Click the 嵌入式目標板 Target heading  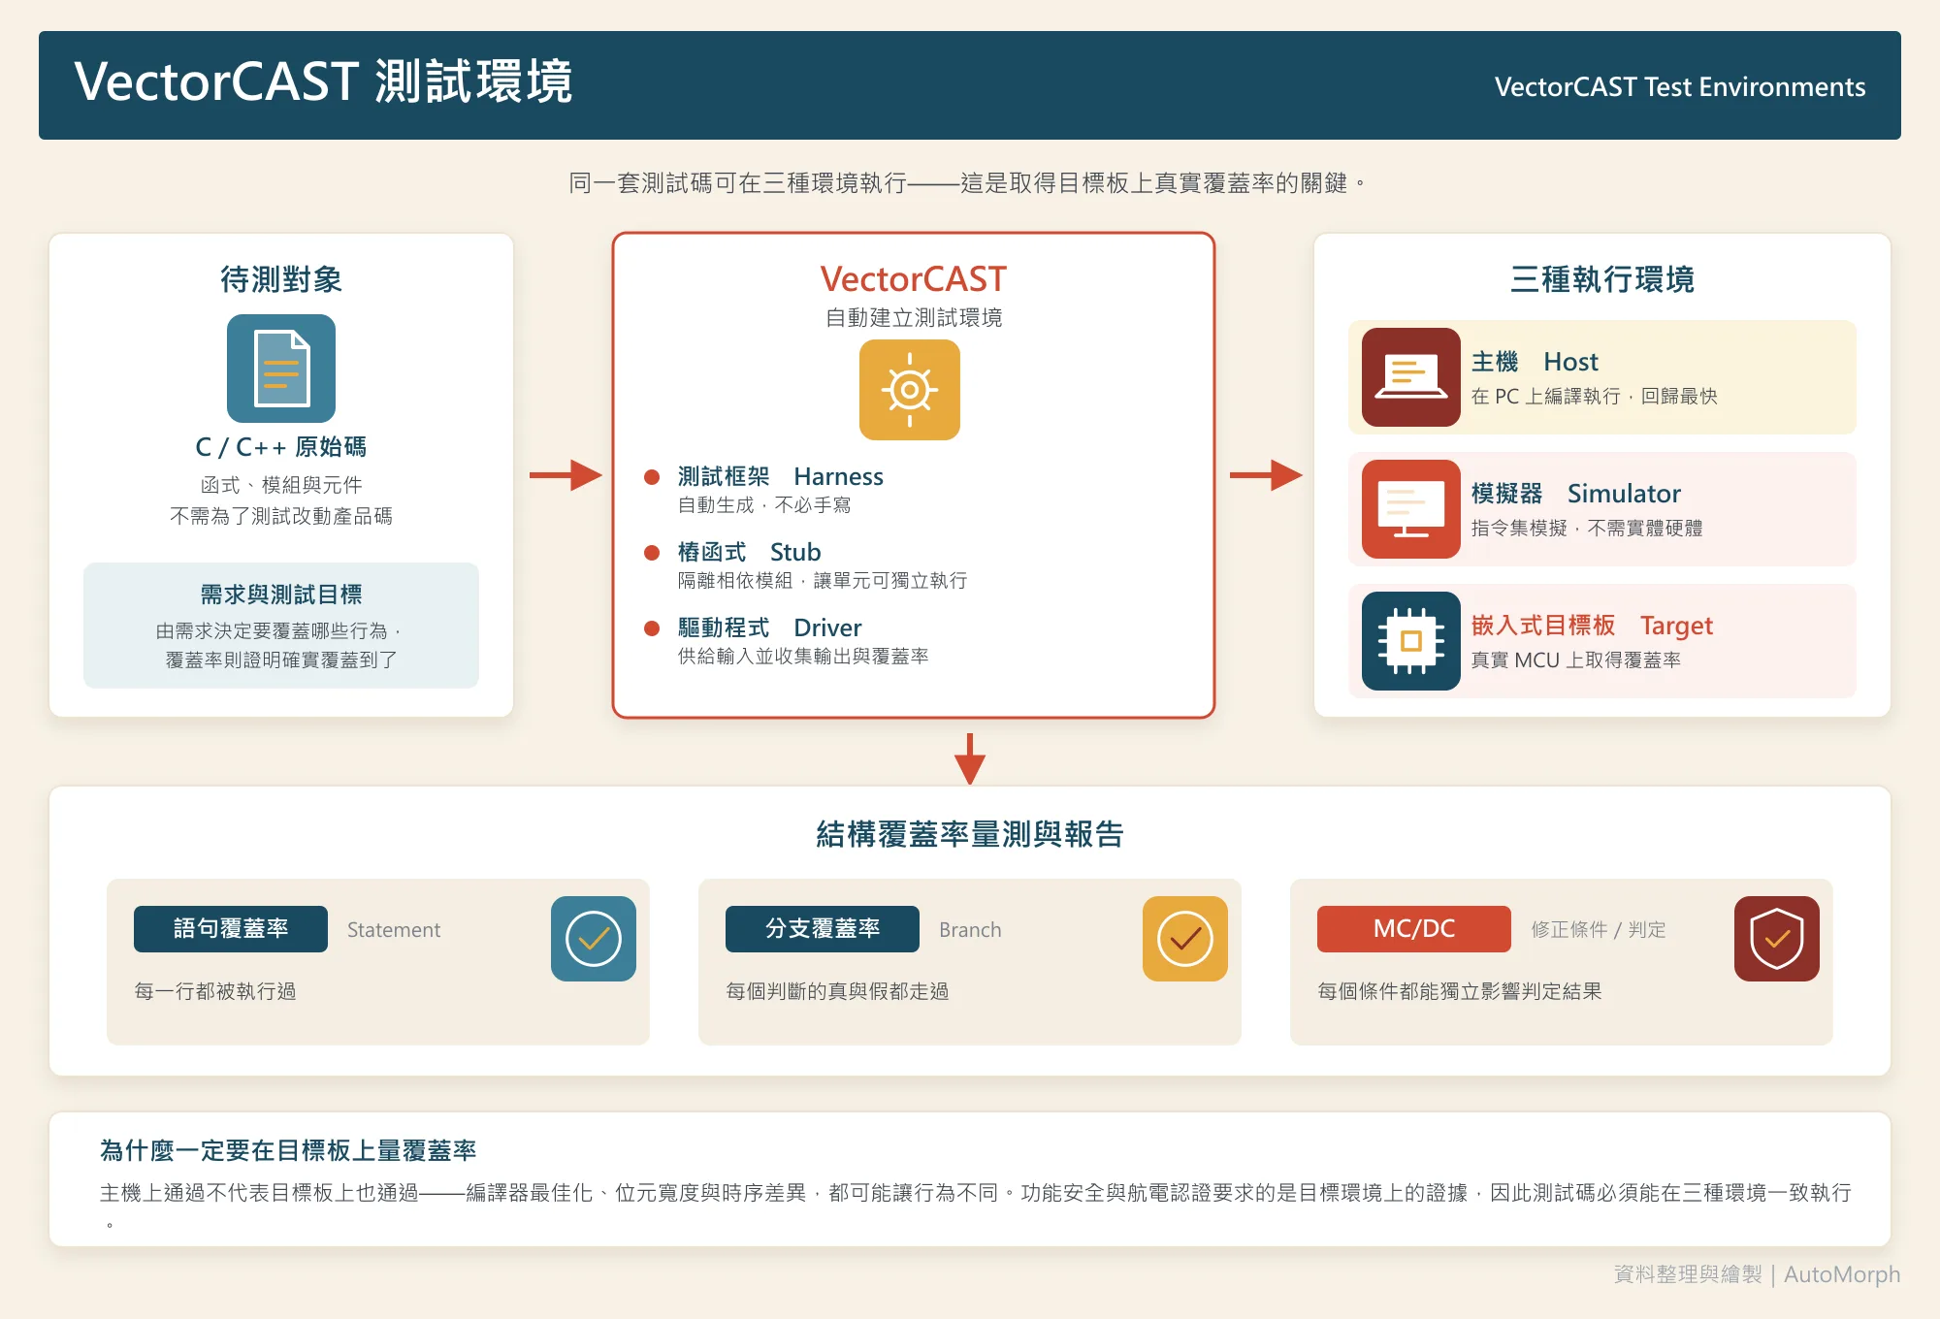[1593, 626]
